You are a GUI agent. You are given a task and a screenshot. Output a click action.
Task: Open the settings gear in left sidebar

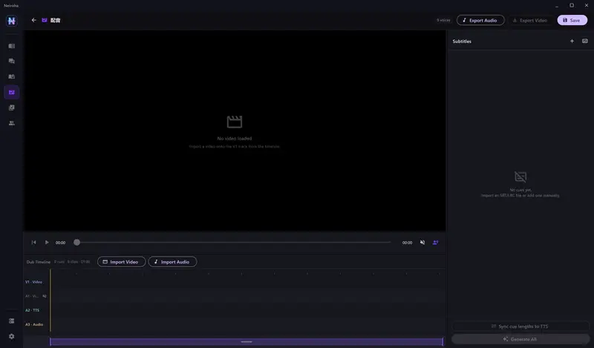[x=12, y=336]
